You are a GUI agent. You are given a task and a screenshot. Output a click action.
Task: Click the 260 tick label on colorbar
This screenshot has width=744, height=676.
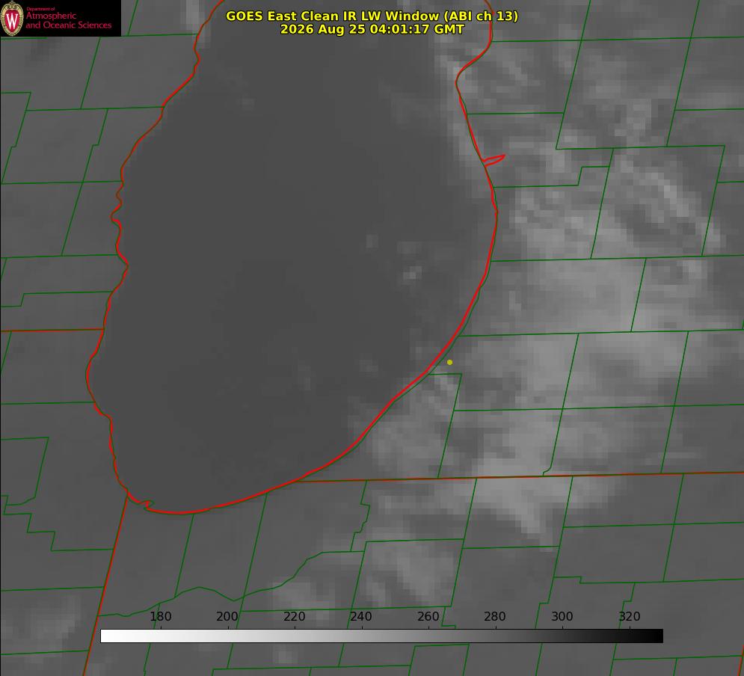click(x=428, y=616)
